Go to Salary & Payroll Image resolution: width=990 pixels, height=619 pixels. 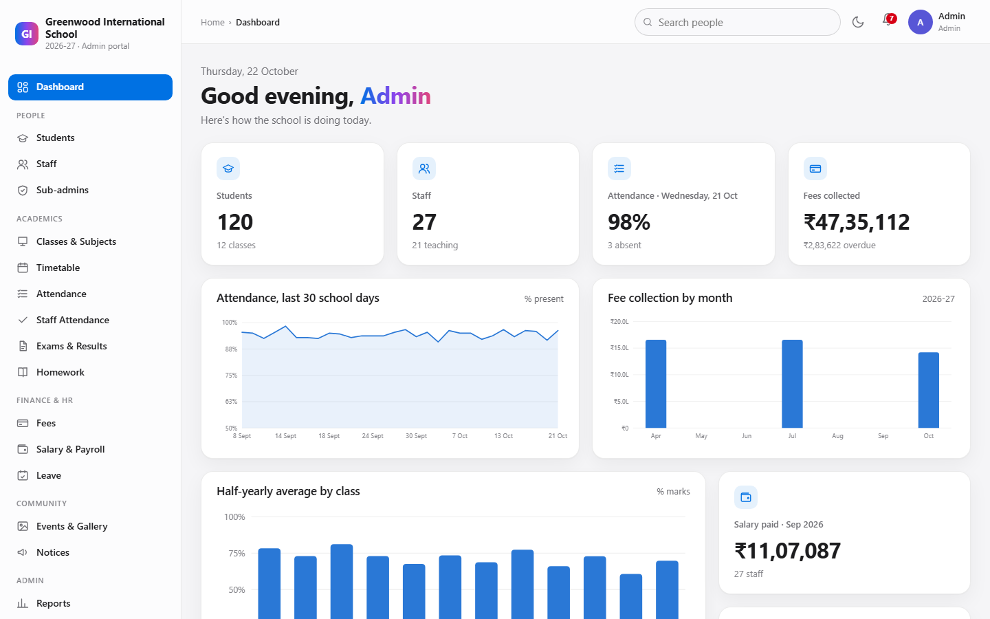[x=90, y=450]
